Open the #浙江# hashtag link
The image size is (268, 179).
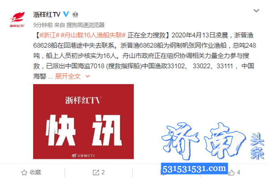[x=50, y=35]
